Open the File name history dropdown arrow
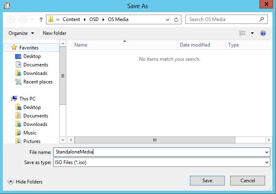The height and width of the screenshot is (194, 276). click(x=267, y=152)
